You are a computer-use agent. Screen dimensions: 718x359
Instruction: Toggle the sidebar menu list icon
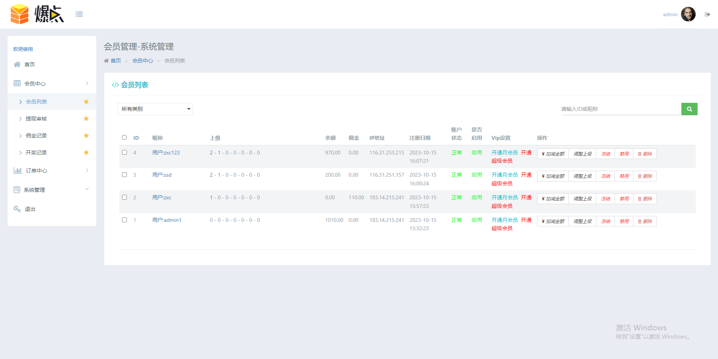click(79, 14)
